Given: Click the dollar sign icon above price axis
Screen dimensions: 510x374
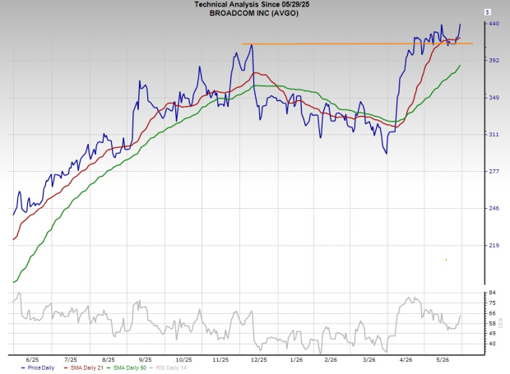Looking at the screenshot, I should click(487, 12).
